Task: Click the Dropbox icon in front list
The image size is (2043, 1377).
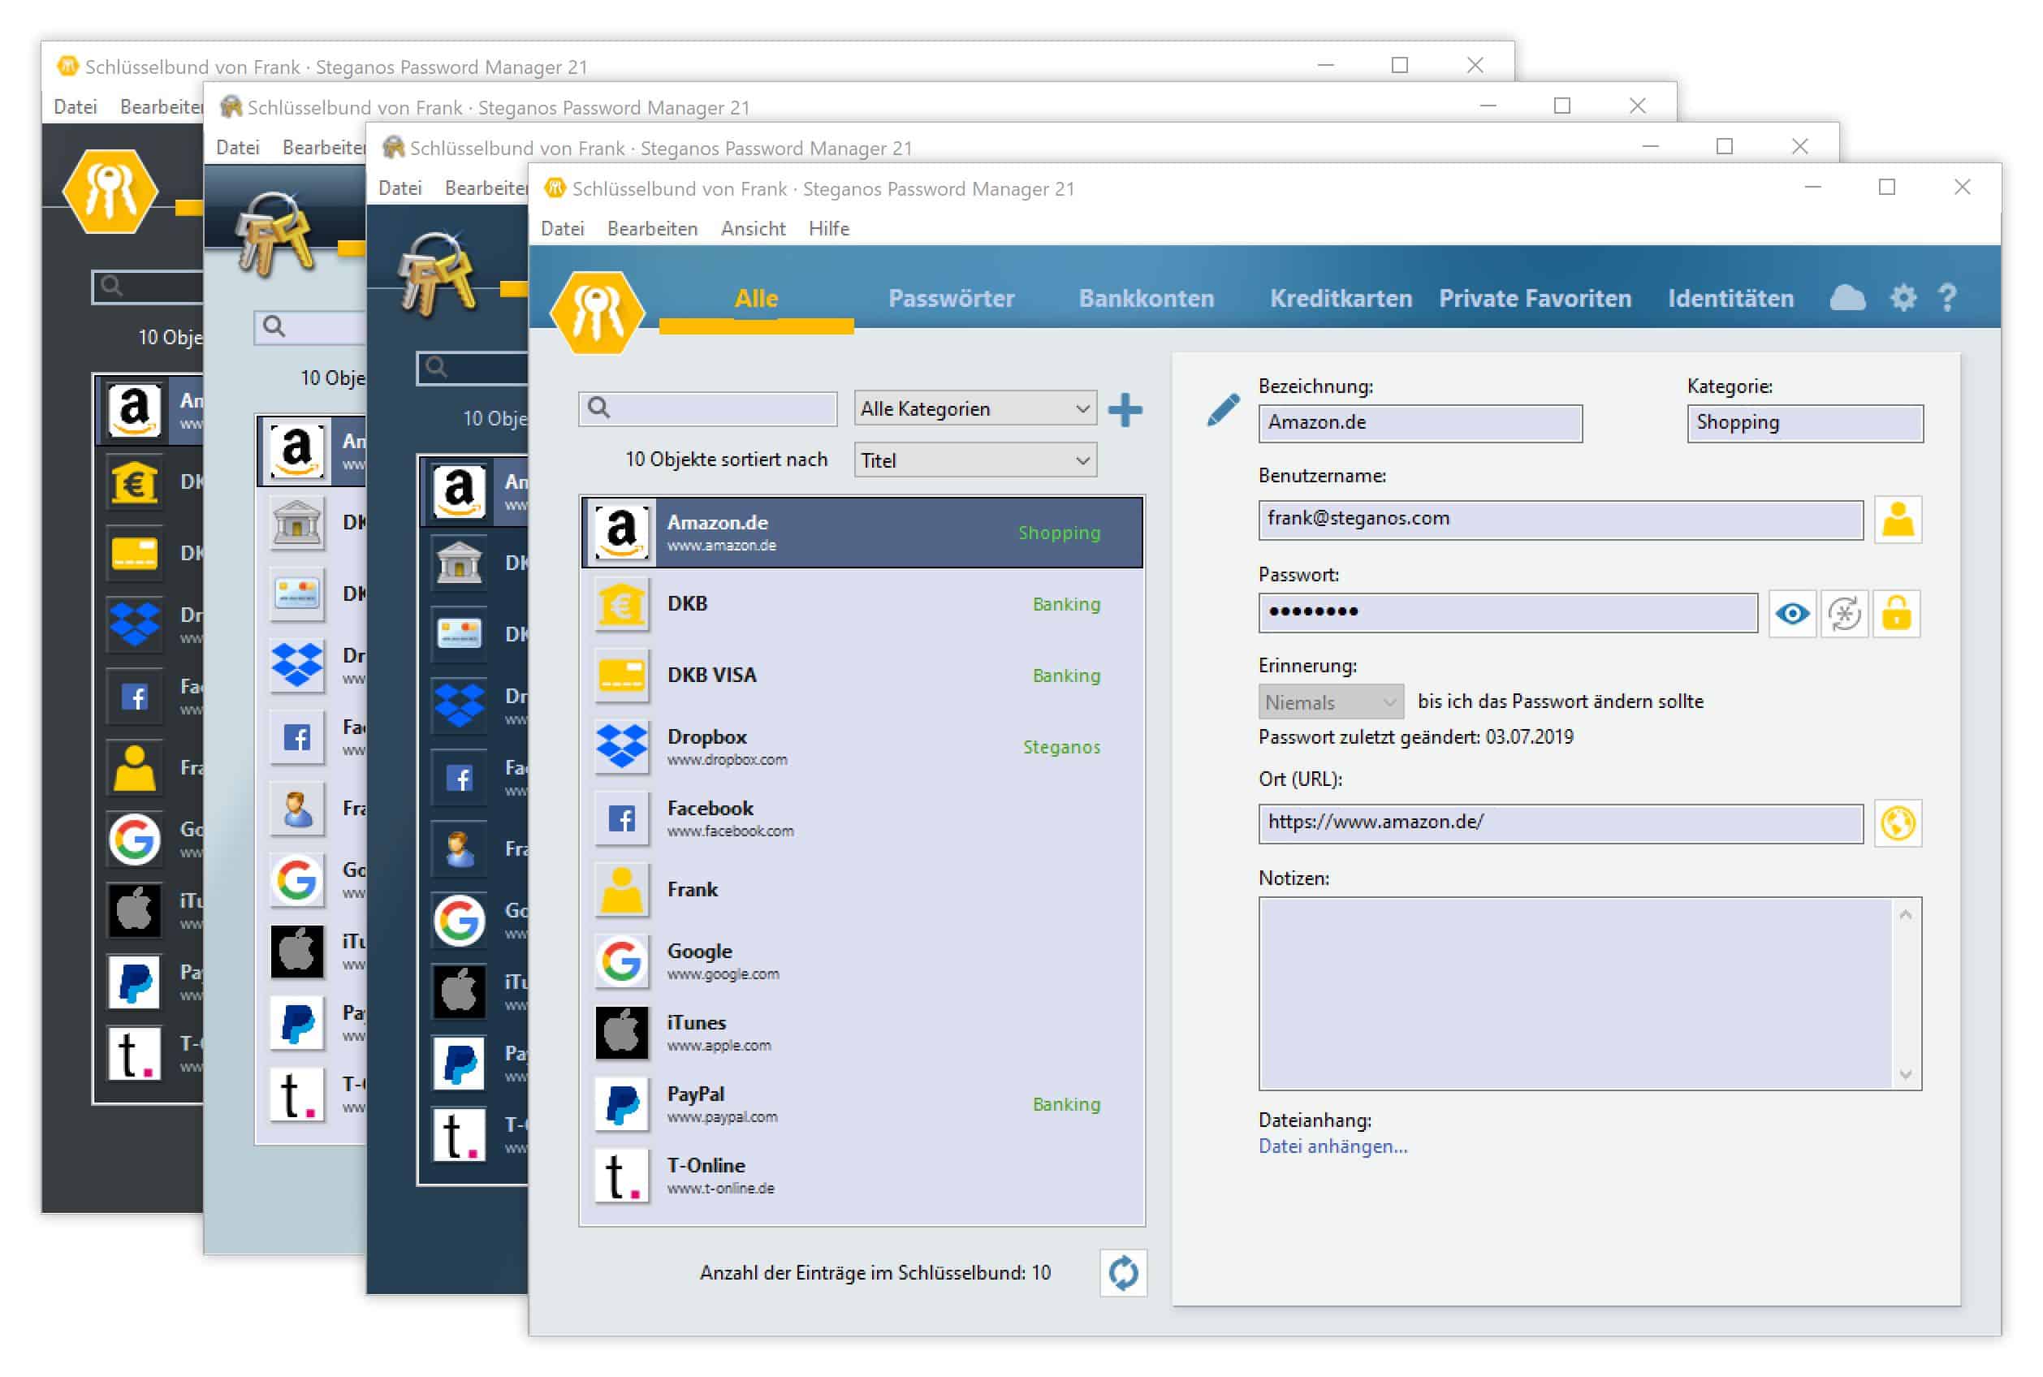Action: point(621,746)
